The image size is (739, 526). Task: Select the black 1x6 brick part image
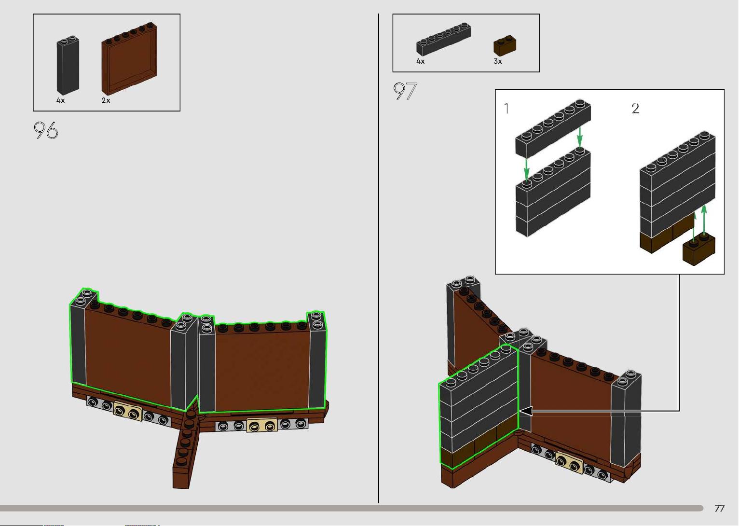pos(444,39)
